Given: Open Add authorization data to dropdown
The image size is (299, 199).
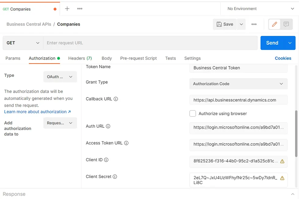Looking at the screenshot, I should tap(60, 123).
